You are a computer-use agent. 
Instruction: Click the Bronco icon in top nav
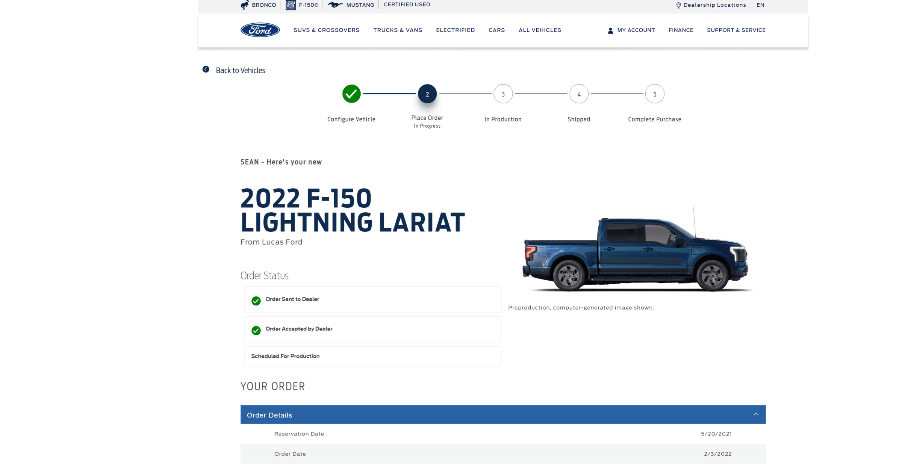tap(245, 5)
